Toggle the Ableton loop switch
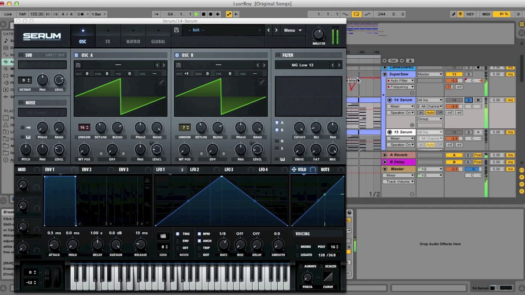525x295 pixels. click(x=356, y=14)
